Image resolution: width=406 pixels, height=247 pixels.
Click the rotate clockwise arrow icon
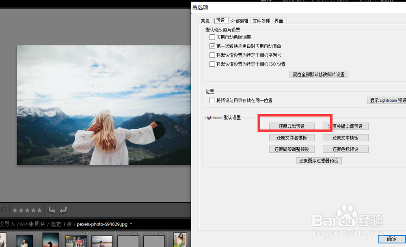pos(63,210)
